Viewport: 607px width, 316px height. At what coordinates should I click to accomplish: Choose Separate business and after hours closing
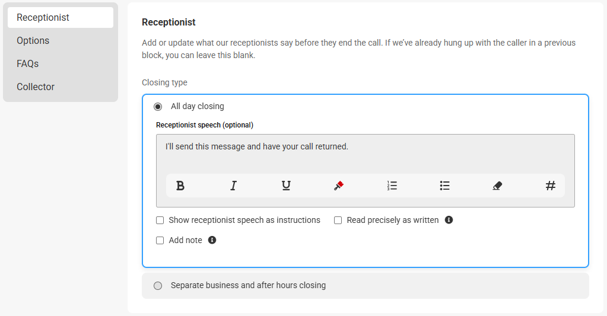pos(158,286)
